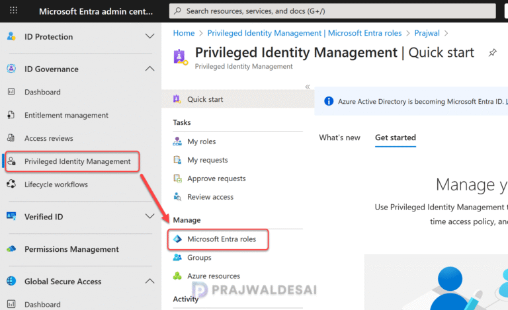Click the Azure resources icon
The image size is (508, 310).
point(177,276)
